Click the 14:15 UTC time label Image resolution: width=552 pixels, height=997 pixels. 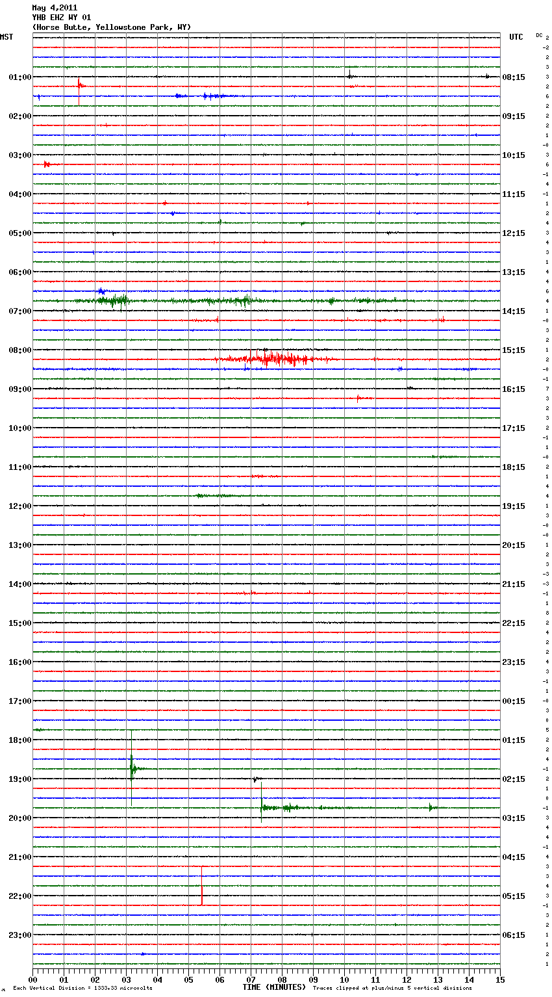click(514, 311)
